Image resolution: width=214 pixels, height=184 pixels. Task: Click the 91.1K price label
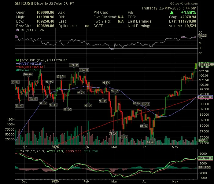88,105
